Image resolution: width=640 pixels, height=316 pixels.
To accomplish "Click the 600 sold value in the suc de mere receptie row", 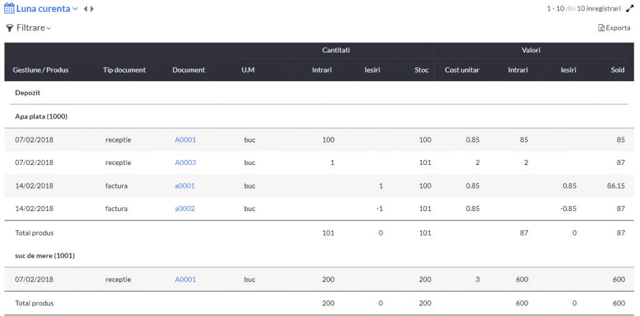I will click(618, 280).
